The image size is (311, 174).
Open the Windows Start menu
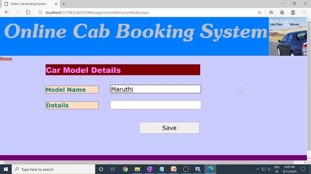pos(6,169)
